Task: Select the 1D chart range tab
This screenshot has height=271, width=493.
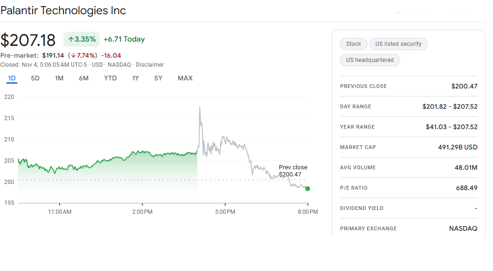Action: tap(12, 79)
